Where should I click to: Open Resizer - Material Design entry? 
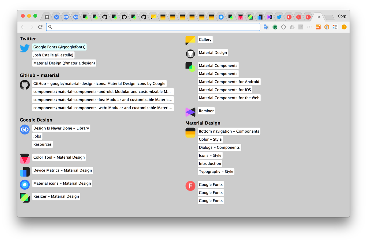point(56,196)
